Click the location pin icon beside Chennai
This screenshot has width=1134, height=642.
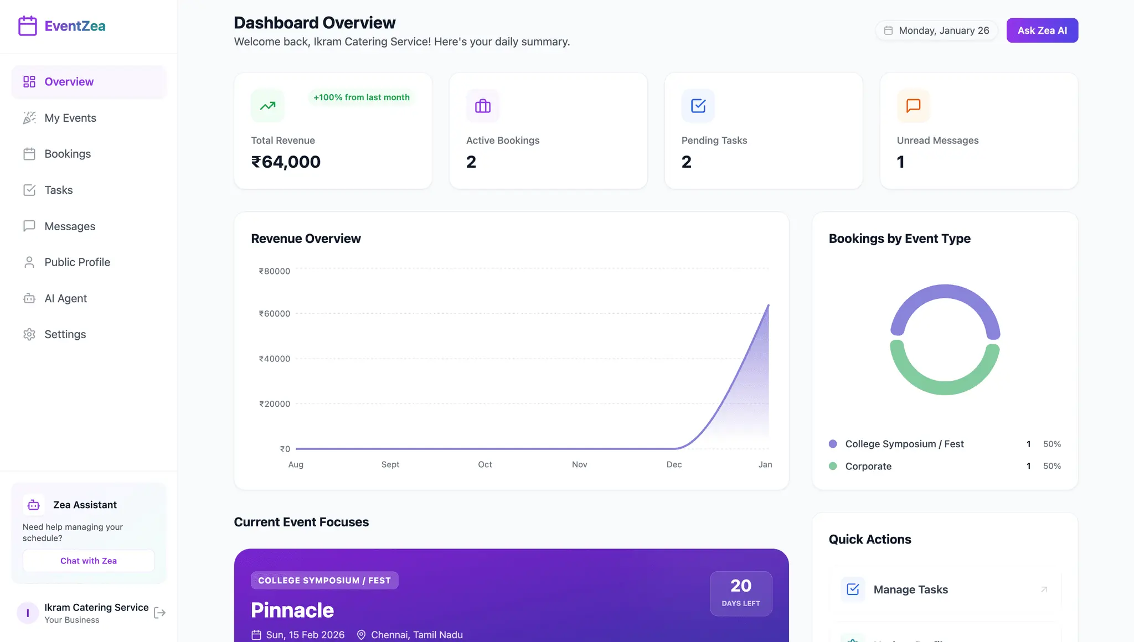coord(361,635)
